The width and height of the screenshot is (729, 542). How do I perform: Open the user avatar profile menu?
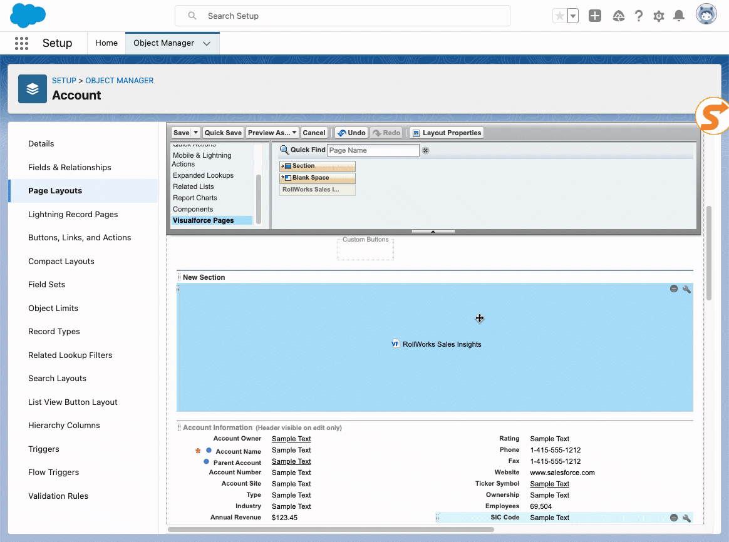click(x=706, y=15)
